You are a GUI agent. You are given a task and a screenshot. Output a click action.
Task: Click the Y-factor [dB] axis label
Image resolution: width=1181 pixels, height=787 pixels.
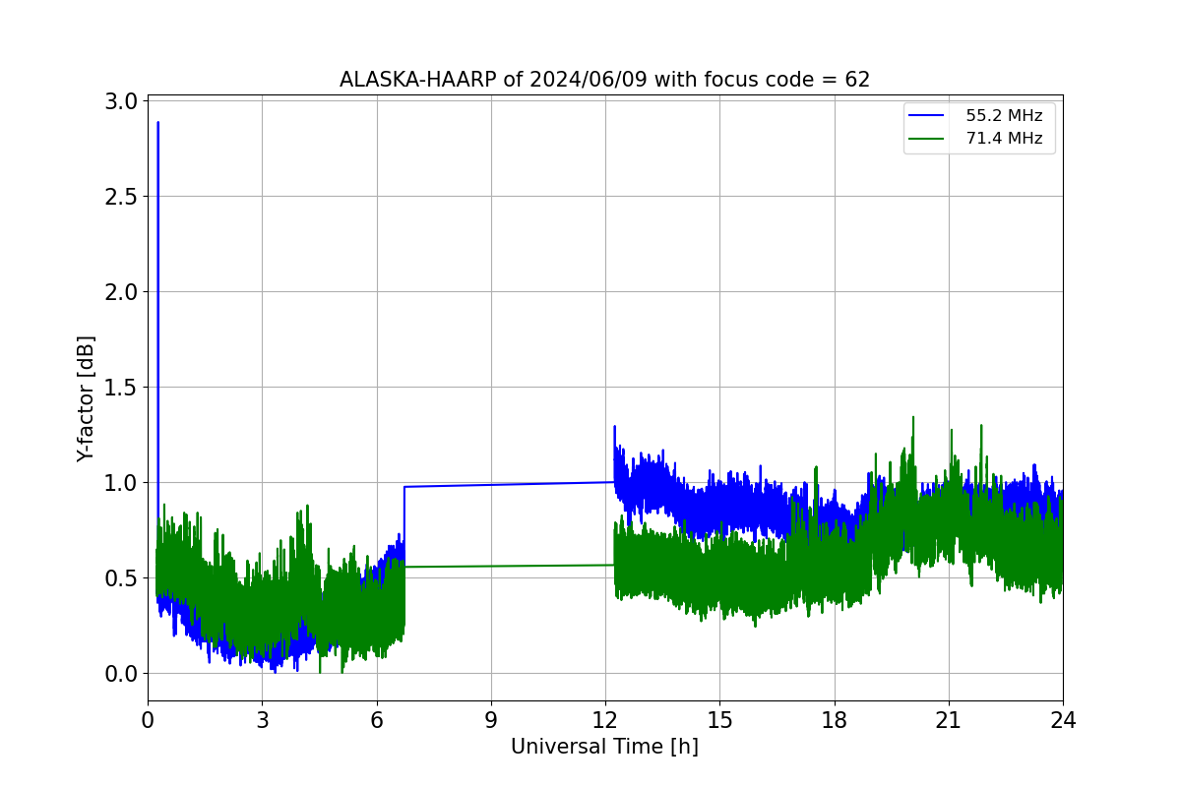(87, 398)
